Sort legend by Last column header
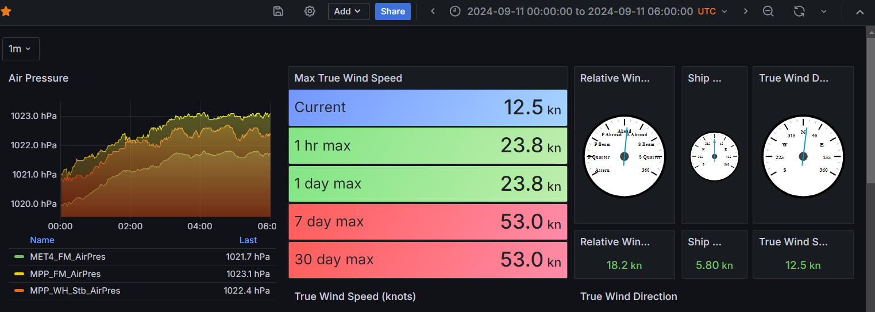875x312 pixels. (248, 240)
